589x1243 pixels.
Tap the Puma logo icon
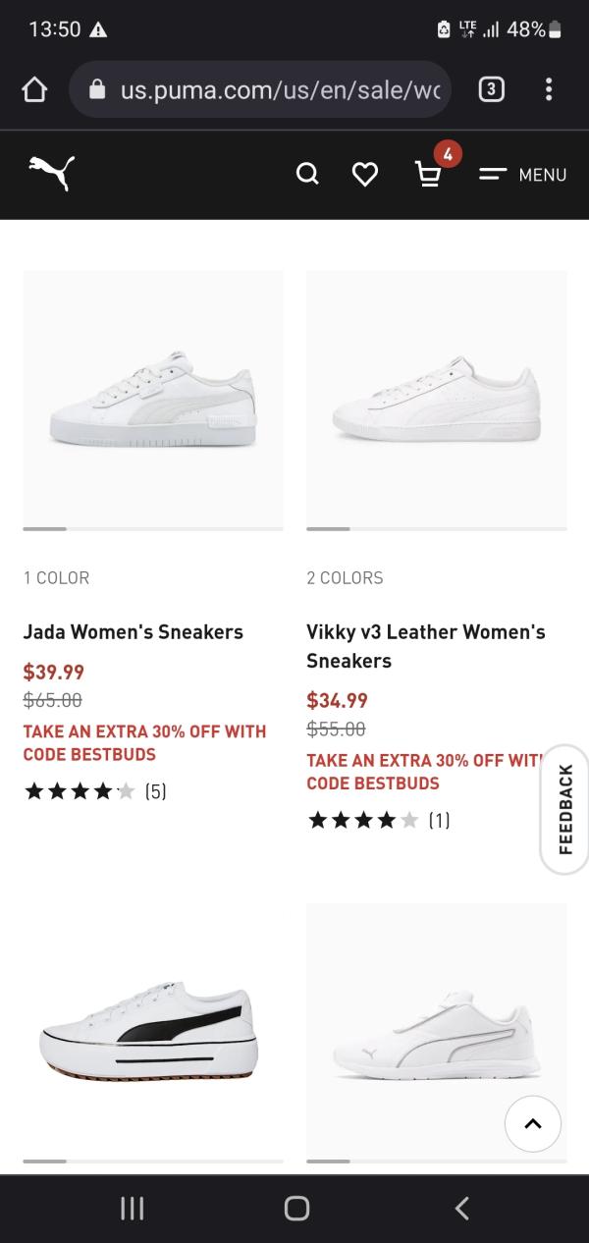(51, 173)
